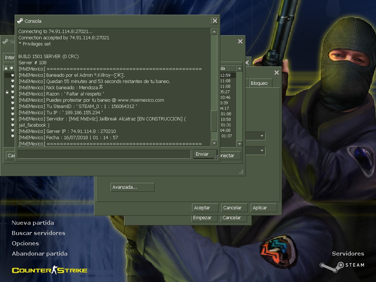
Task: Click the server list scroll down arrow
Action: (239, 144)
